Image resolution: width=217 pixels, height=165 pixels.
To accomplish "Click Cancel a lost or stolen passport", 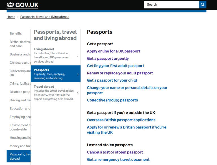I will click(x=115, y=152).
